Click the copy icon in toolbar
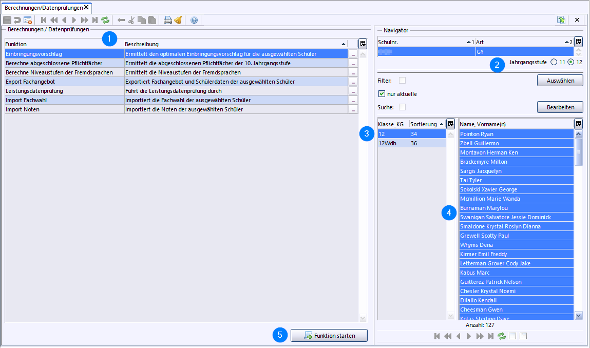Screen dimensions: 590x348 [142, 20]
